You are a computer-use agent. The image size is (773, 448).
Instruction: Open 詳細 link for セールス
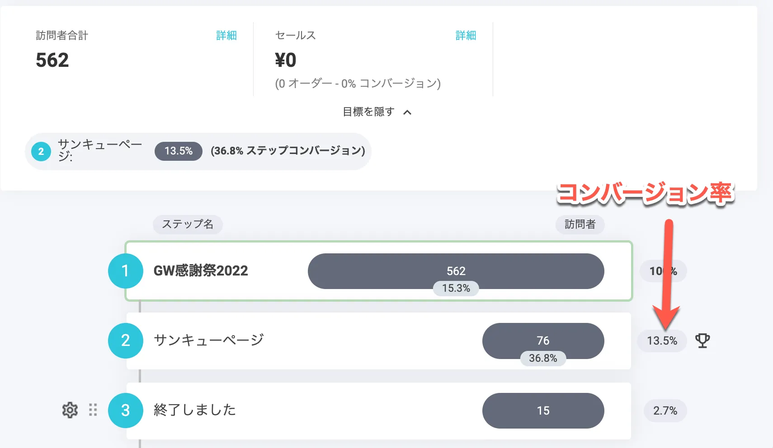click(x=466, y=35)
